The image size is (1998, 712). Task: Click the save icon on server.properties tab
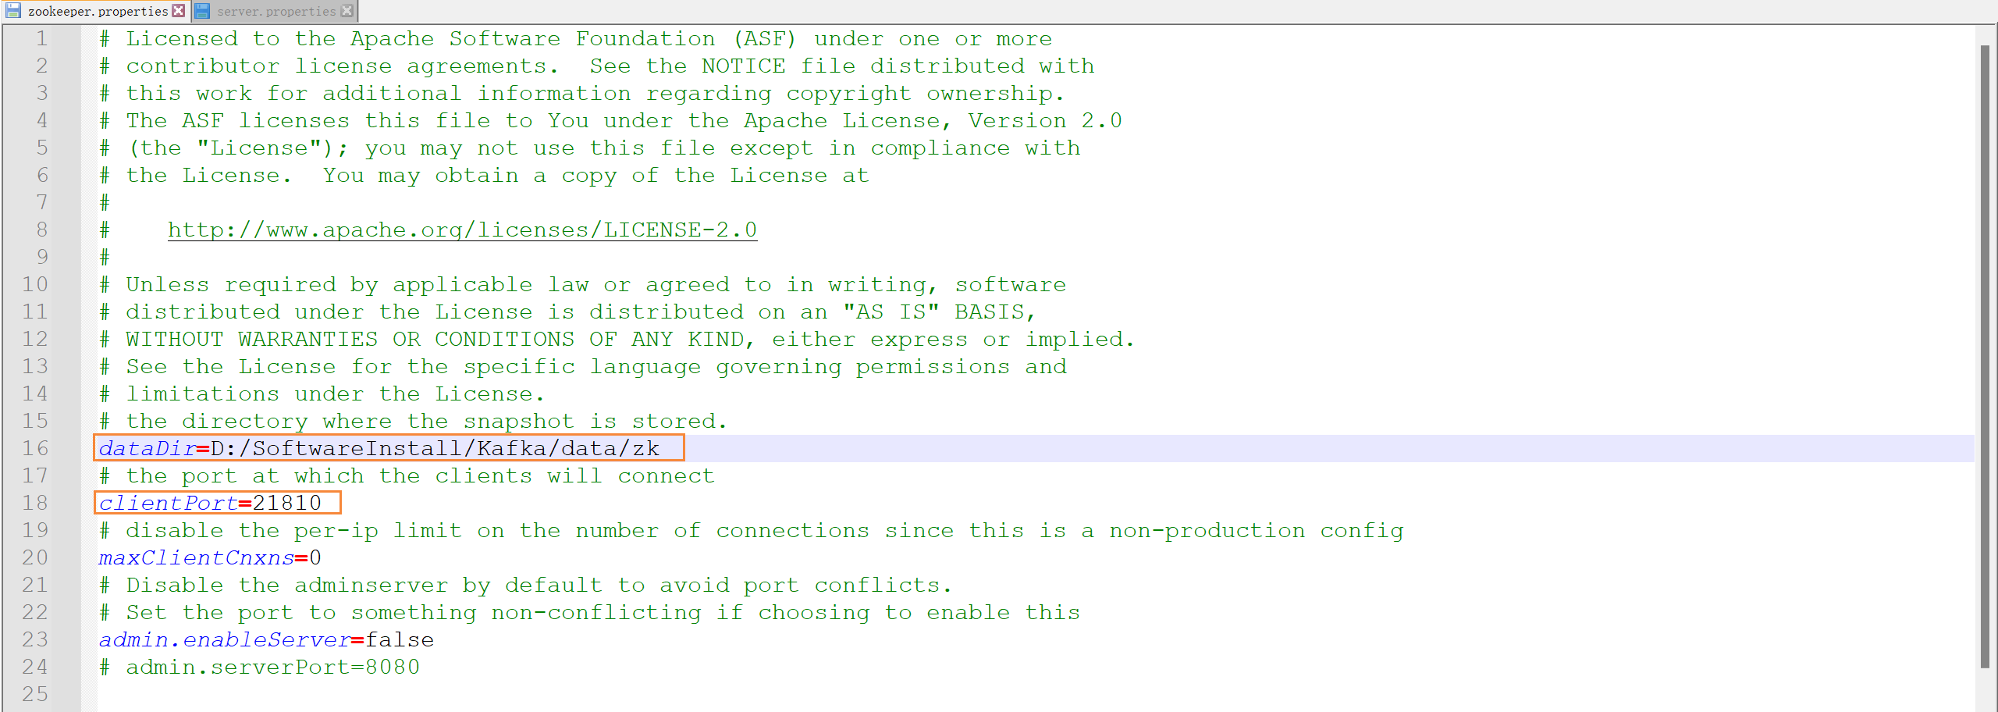[x=203, y=11]
